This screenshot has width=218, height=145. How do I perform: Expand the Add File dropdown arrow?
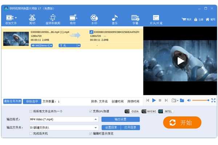[16, 18]
